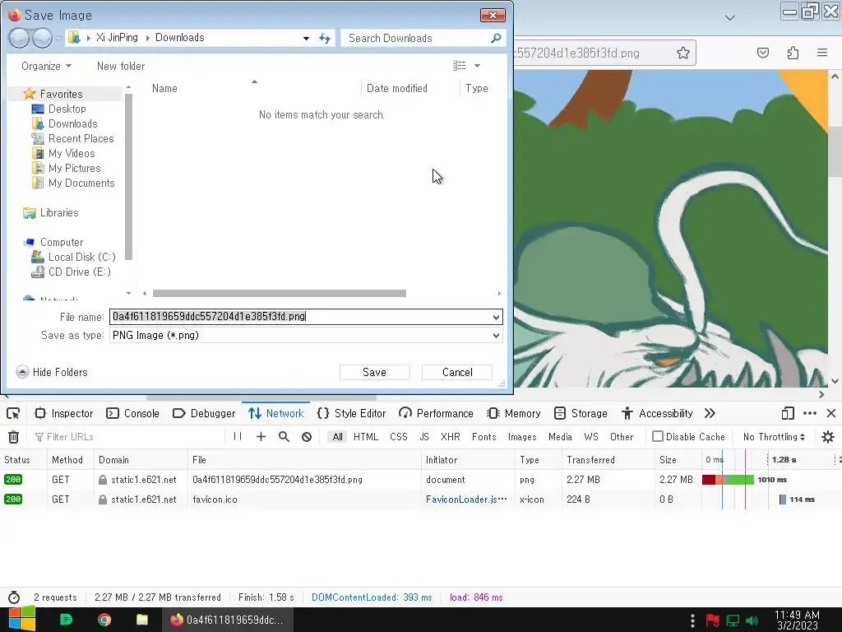Select My Pictures folder
The height and width of the screenshot is (632, 842).
pyautogui.click(x=74, y=168)
